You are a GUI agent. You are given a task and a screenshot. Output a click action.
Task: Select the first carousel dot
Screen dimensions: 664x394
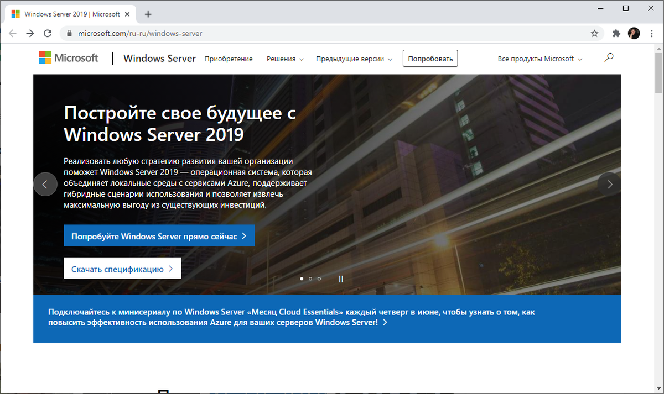point(302,279)
